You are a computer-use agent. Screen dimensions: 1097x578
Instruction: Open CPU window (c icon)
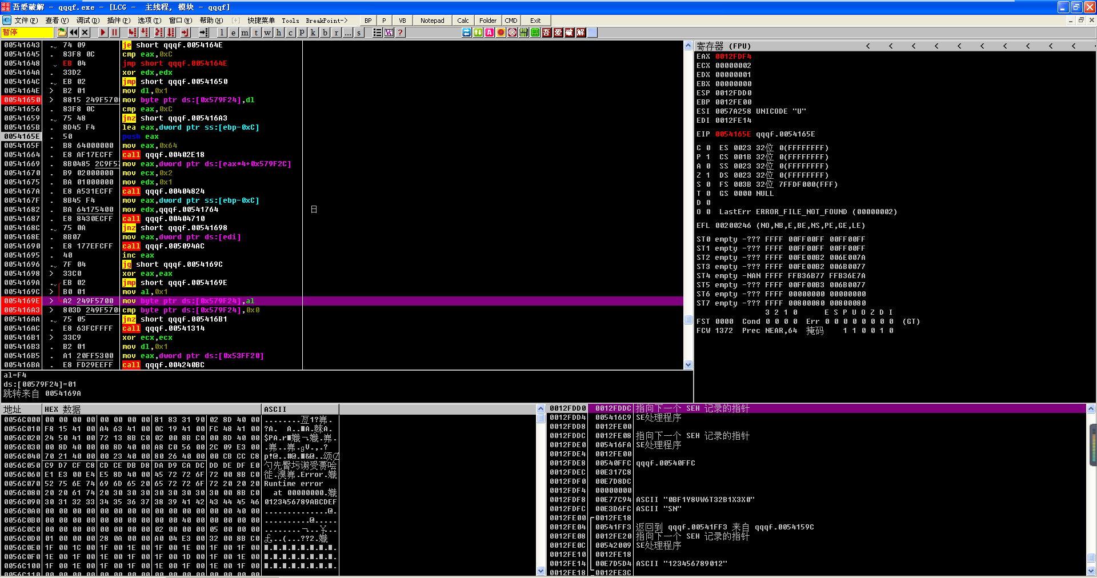pos(290,33)
